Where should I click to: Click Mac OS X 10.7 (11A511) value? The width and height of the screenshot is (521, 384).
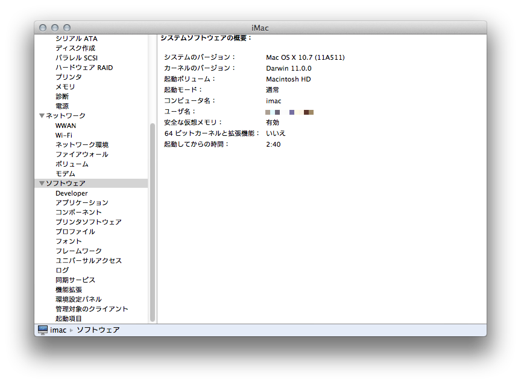point(305,57)
